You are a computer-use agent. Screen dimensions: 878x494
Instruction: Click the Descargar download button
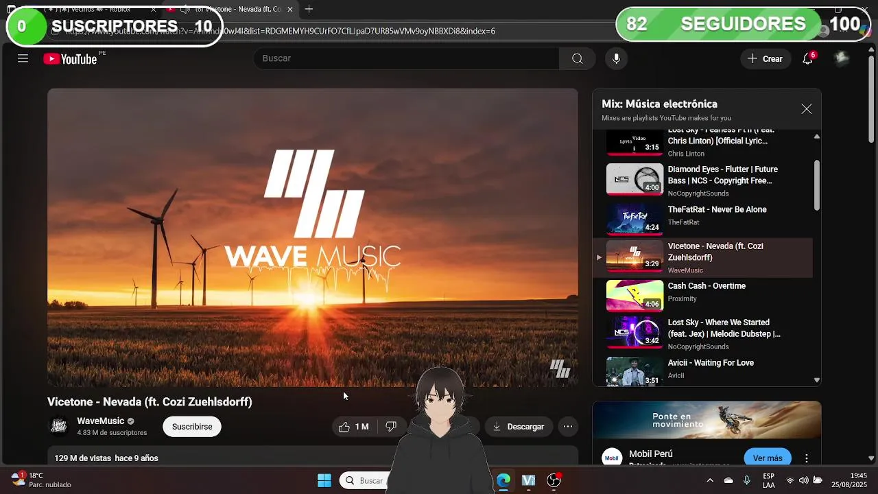(x=519, y=426)
